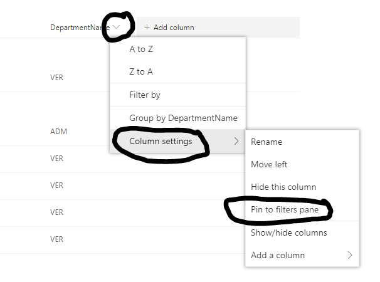Choose Filter by in column menu

pos(145,95)
